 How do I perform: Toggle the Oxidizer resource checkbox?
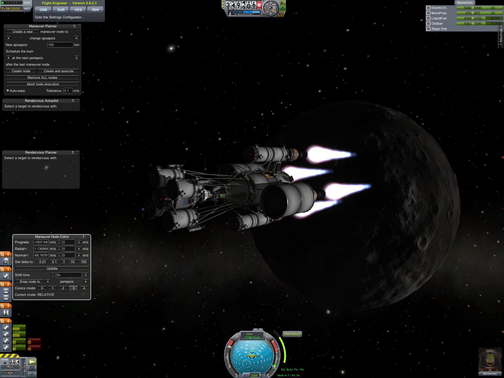tap(428, 24)
